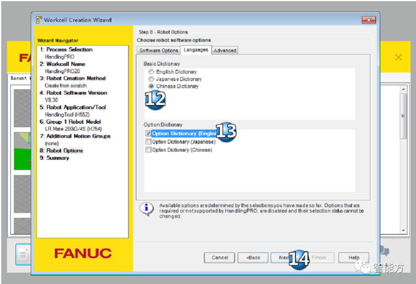Enable Option Dictionary (Japanese) checkbox
The image size is (416, 284).
[148, 141]
